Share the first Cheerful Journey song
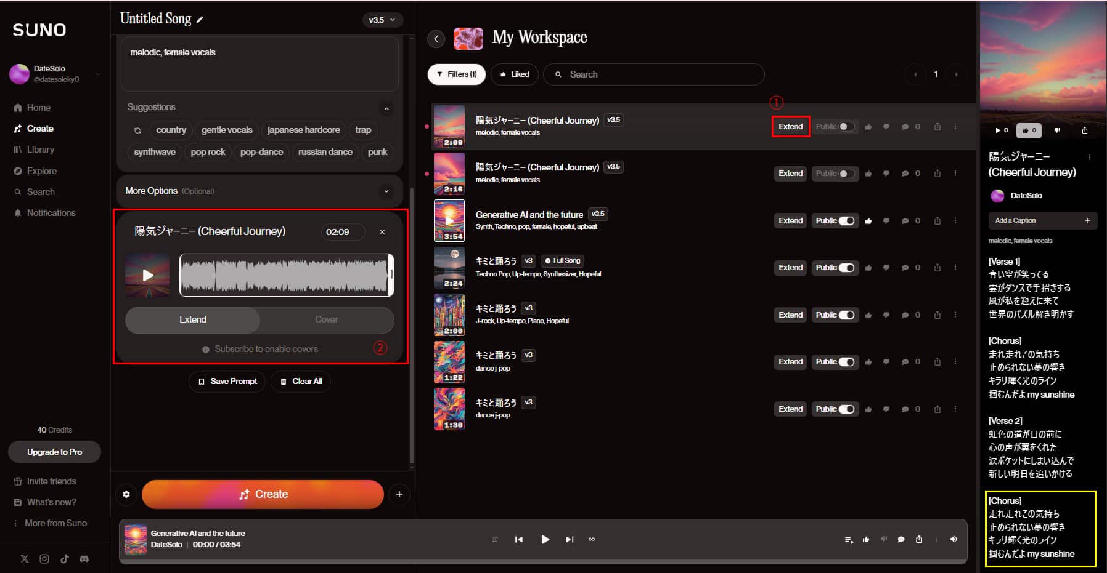Image resolution: width=1107 pixels, height=573 pixels. pos(937,127)
